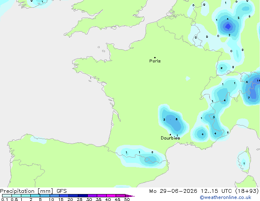The image size is (260, 201).
Task: Click the legend arrow tip above 50
Action: (x=130, y=196)
